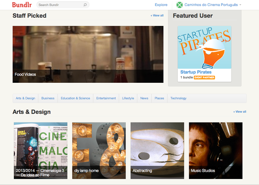This screenshot has width=259, height=185.
Task: Select the Business category tab
Action: (x=48, y=98)
